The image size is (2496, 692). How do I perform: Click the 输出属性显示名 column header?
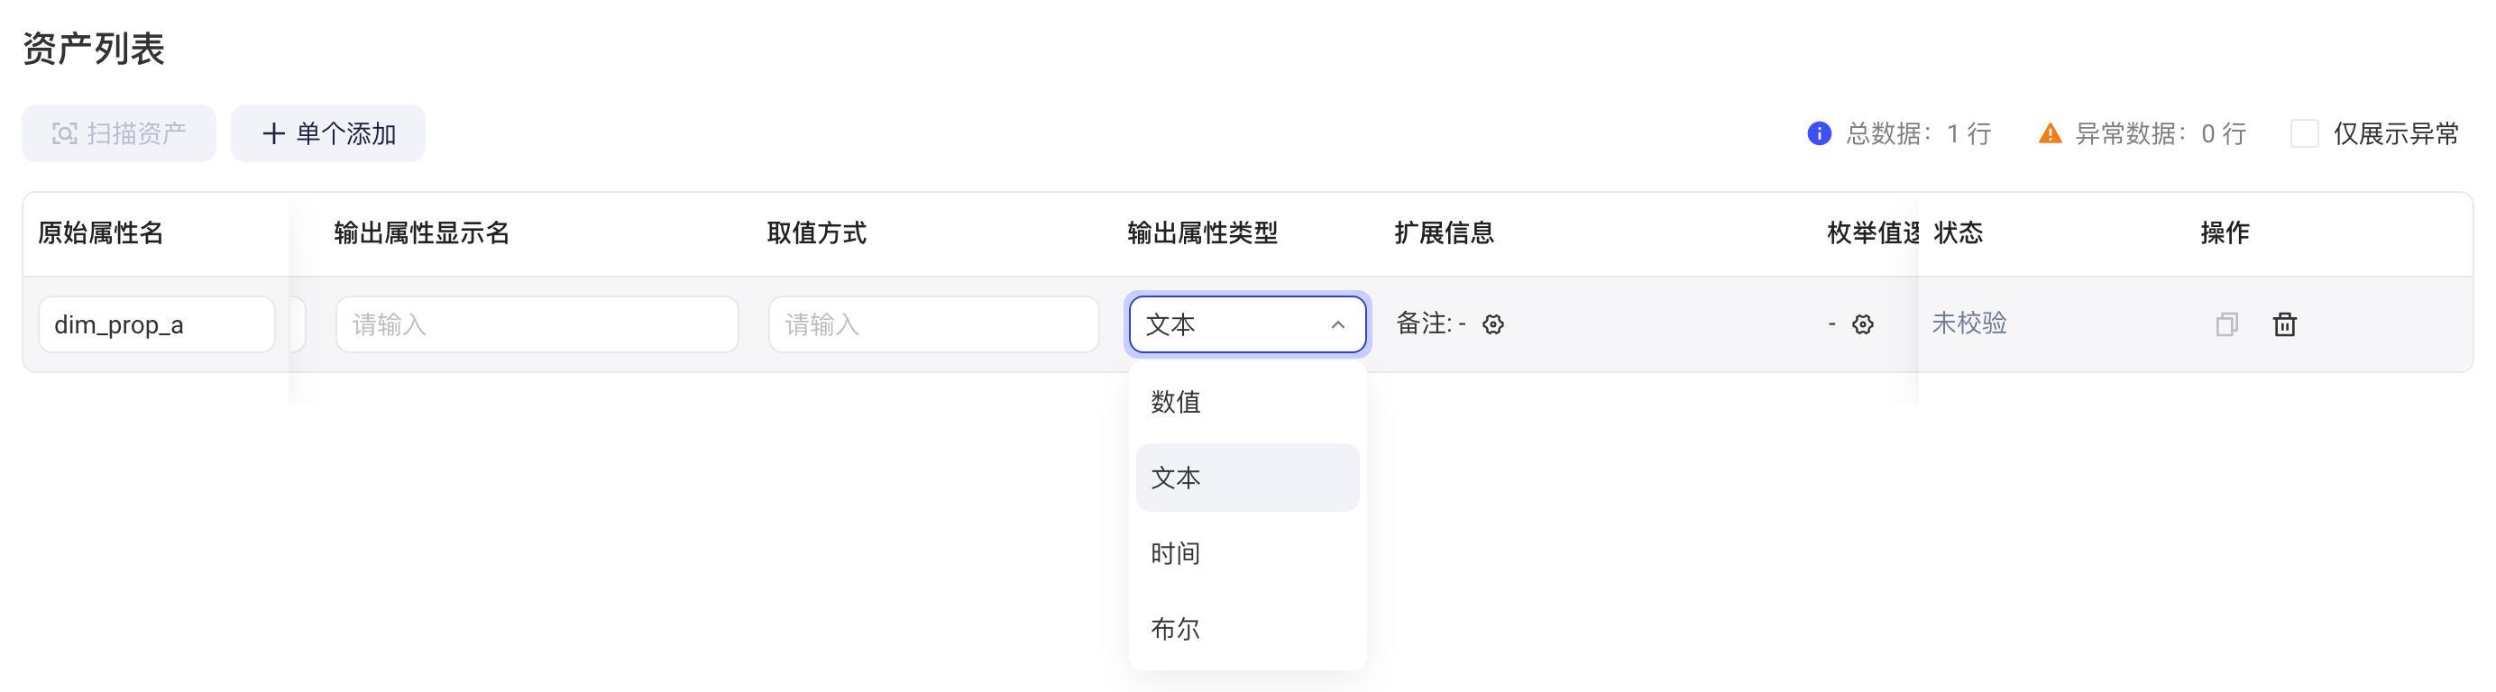421,232
